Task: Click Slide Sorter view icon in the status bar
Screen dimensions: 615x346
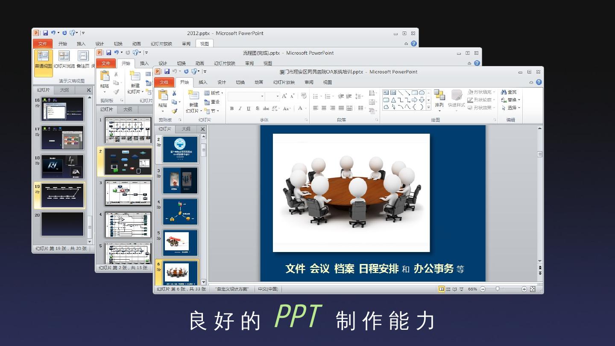Action: point(448,289)
